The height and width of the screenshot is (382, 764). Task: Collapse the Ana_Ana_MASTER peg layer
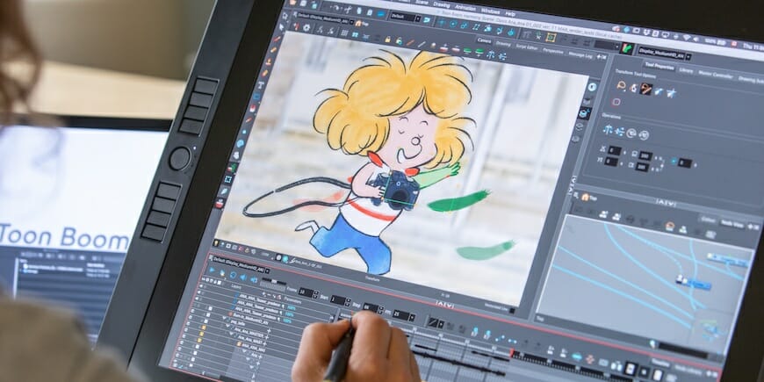(227, 326)
